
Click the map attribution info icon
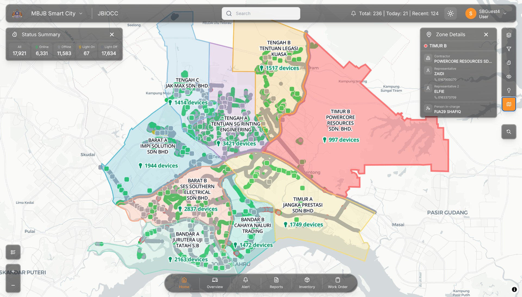coord(514,289)
